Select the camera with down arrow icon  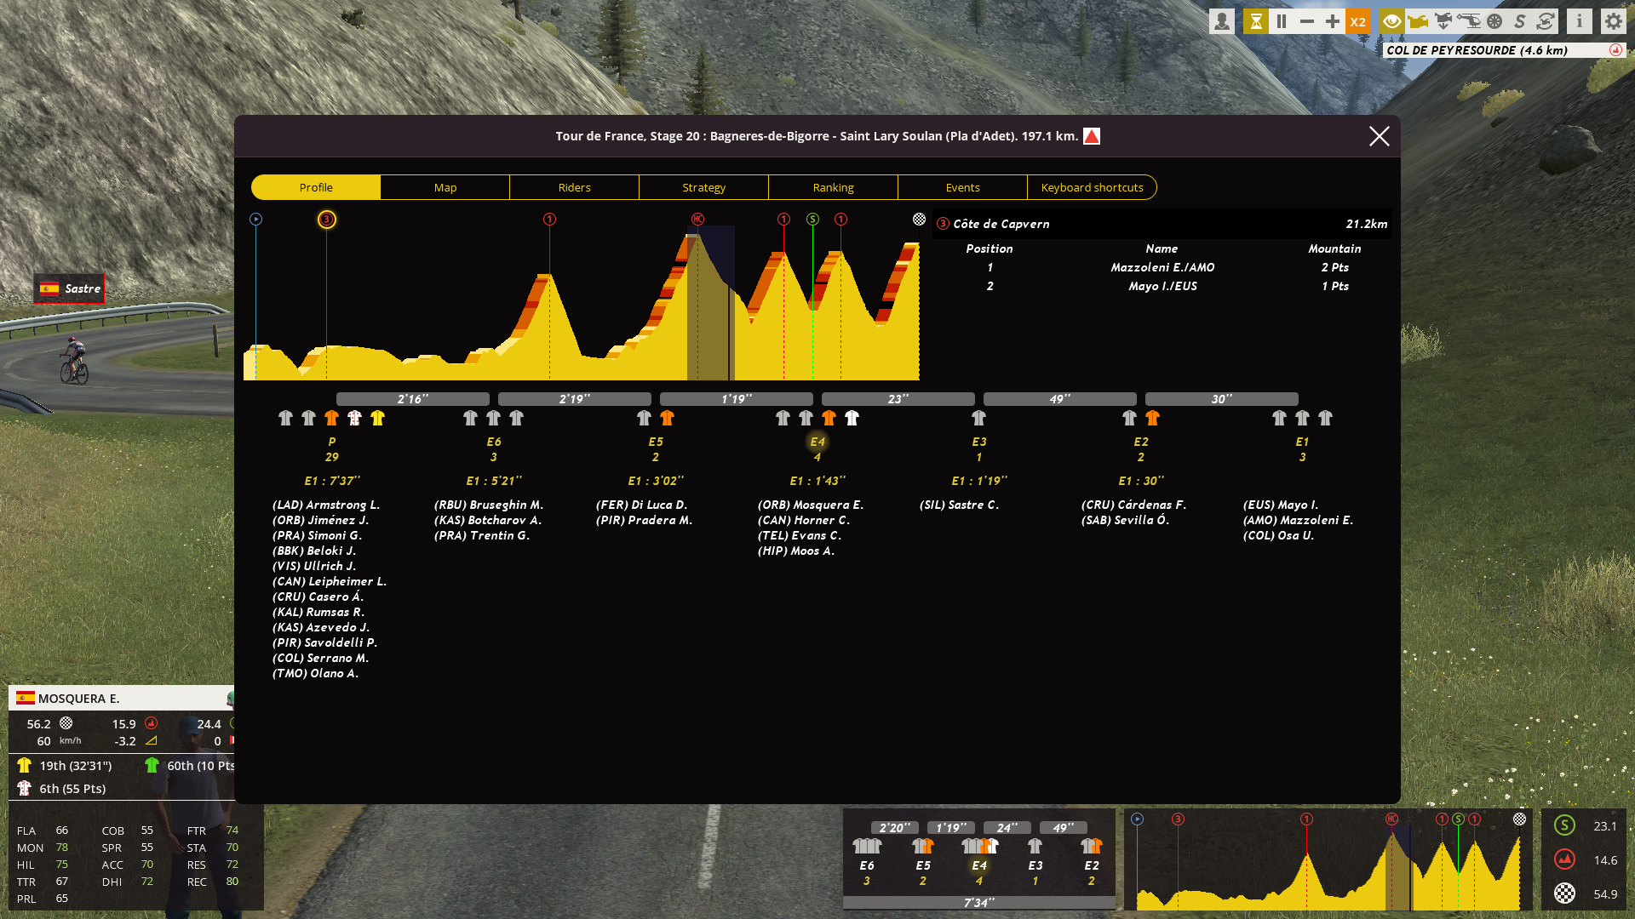click(1443, 22)
